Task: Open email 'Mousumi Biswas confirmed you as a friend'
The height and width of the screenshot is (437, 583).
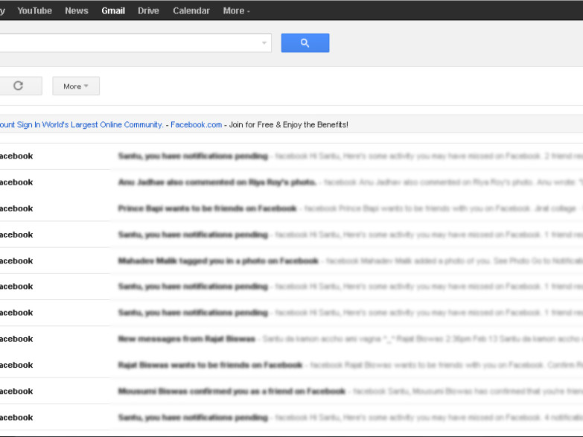Action: coord(292,392)
